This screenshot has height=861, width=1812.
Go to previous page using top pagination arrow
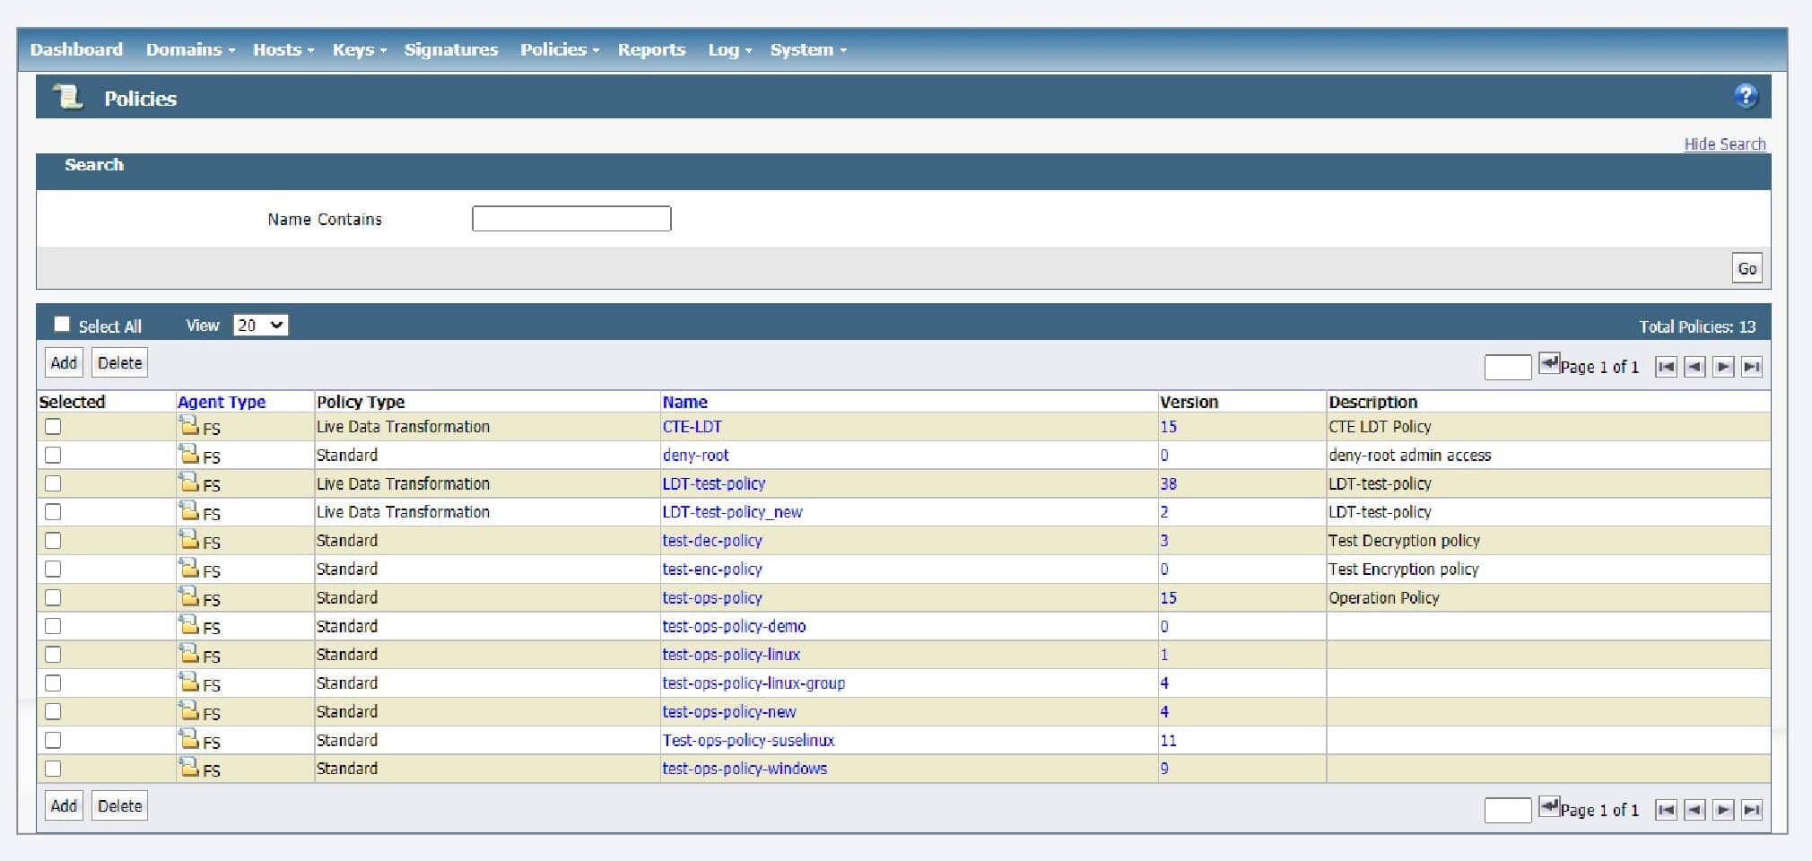tap(1694, 367)
